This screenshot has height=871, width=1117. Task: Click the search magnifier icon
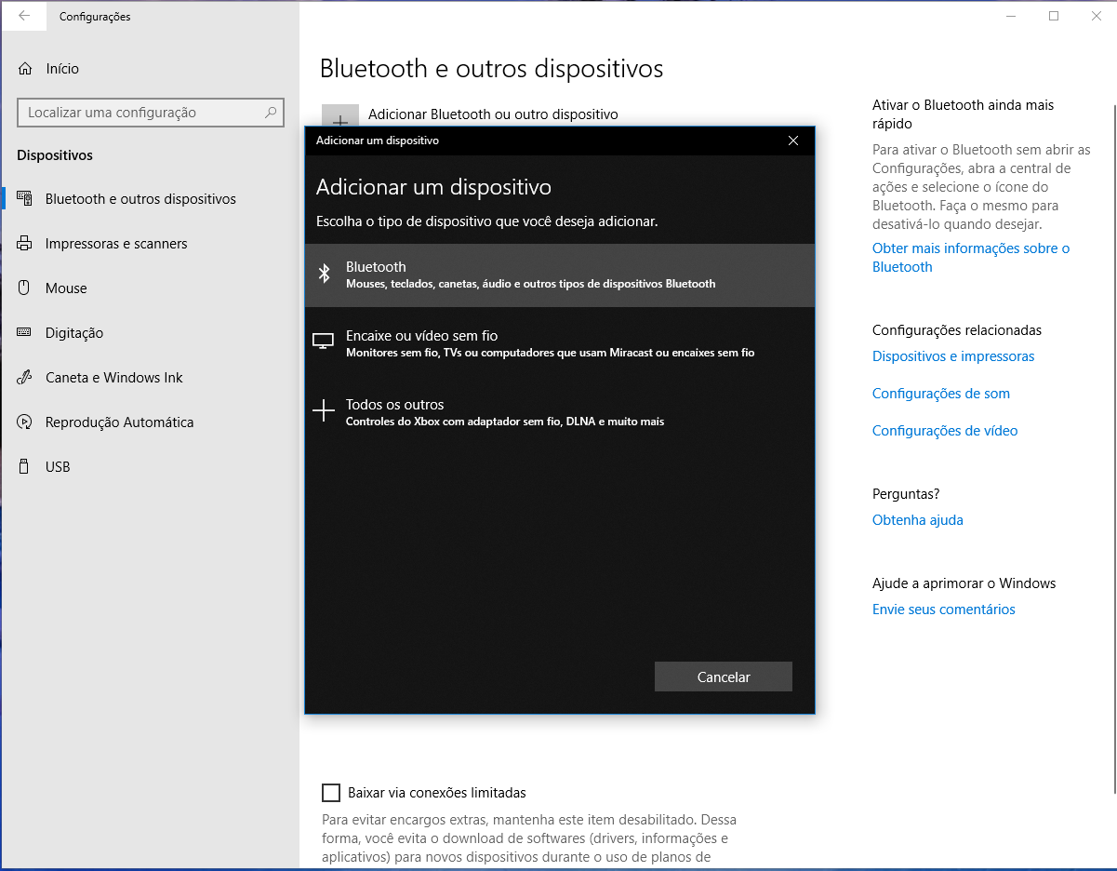271,113
